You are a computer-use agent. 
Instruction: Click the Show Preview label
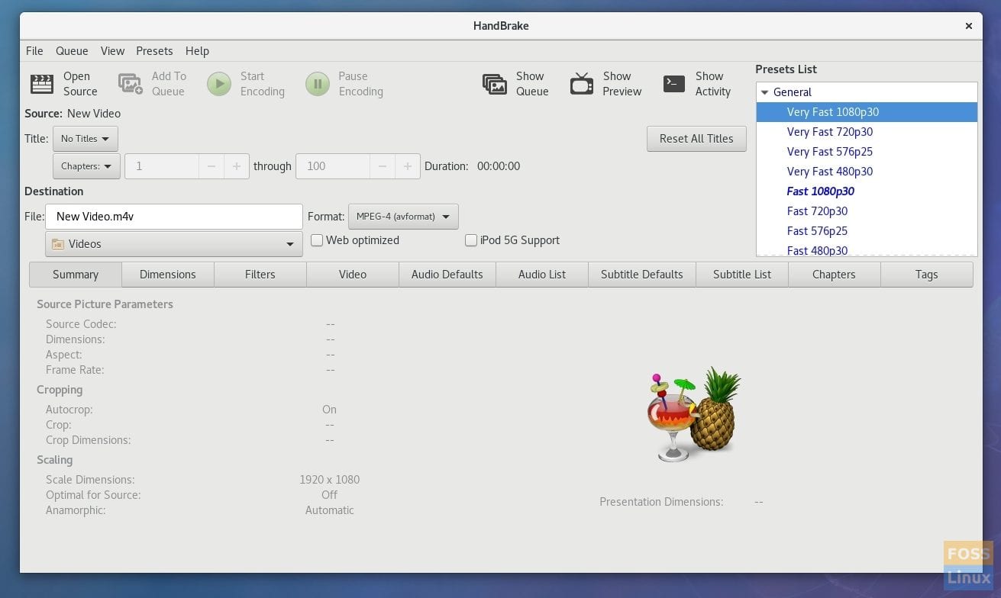[x=622, y=84]
